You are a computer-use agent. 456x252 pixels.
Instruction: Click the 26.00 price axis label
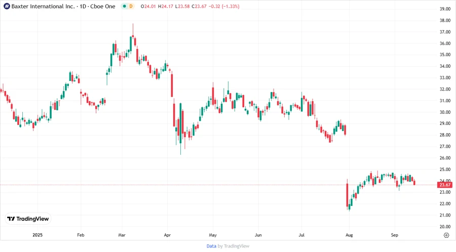pyautogui.click(x=445, y=158)
